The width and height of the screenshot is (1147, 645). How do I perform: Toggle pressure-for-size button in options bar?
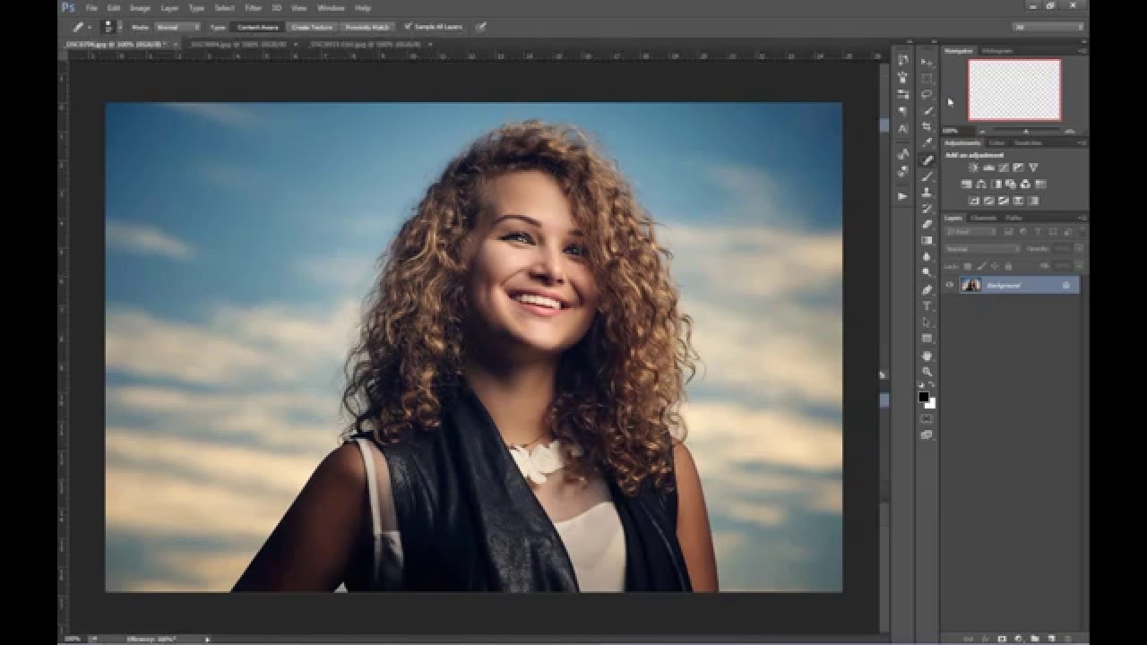(481, 27)
